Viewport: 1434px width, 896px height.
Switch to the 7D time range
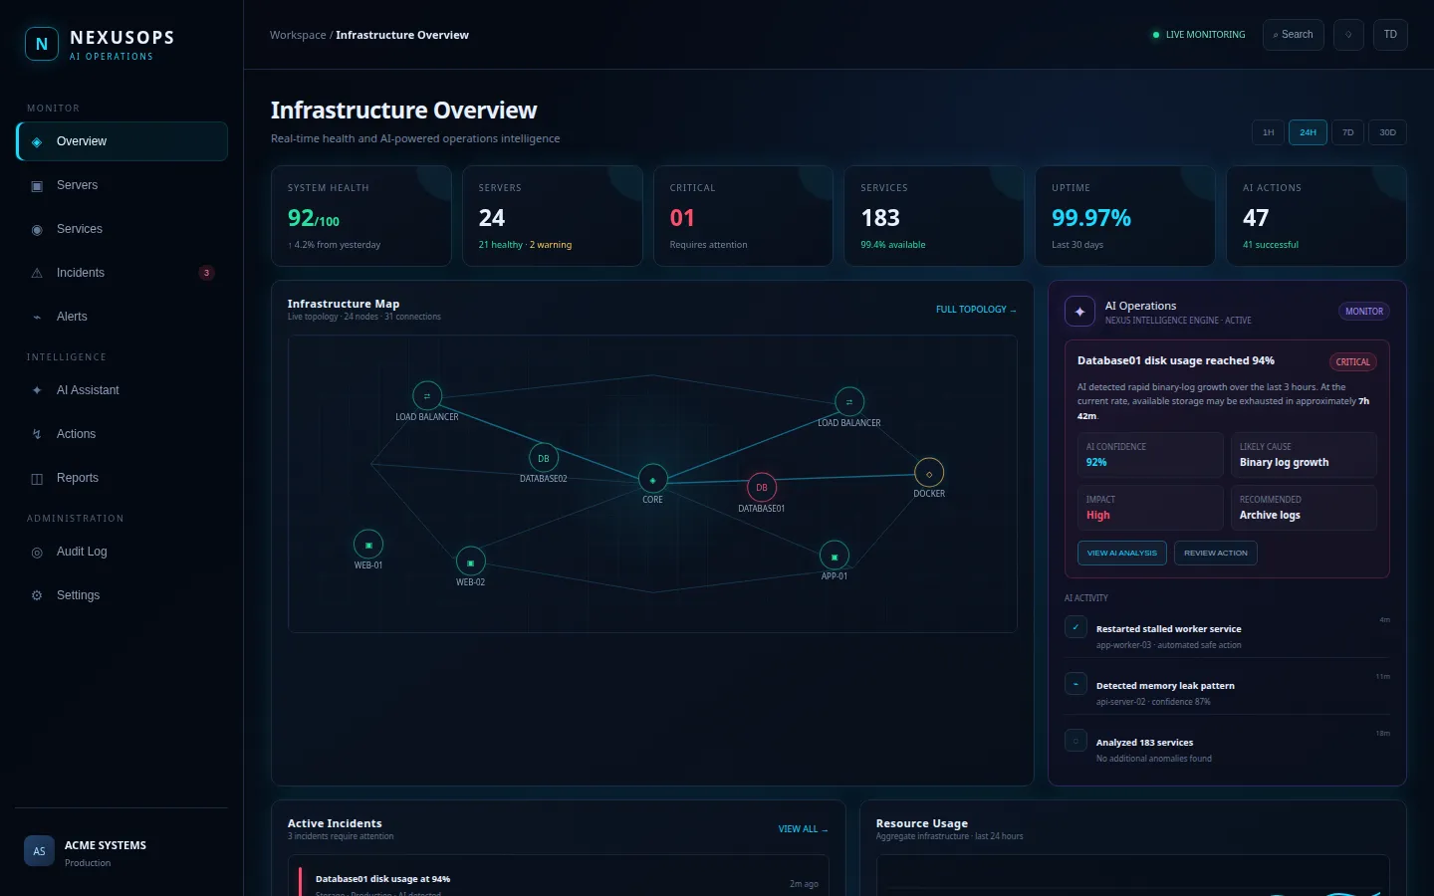1347,132
